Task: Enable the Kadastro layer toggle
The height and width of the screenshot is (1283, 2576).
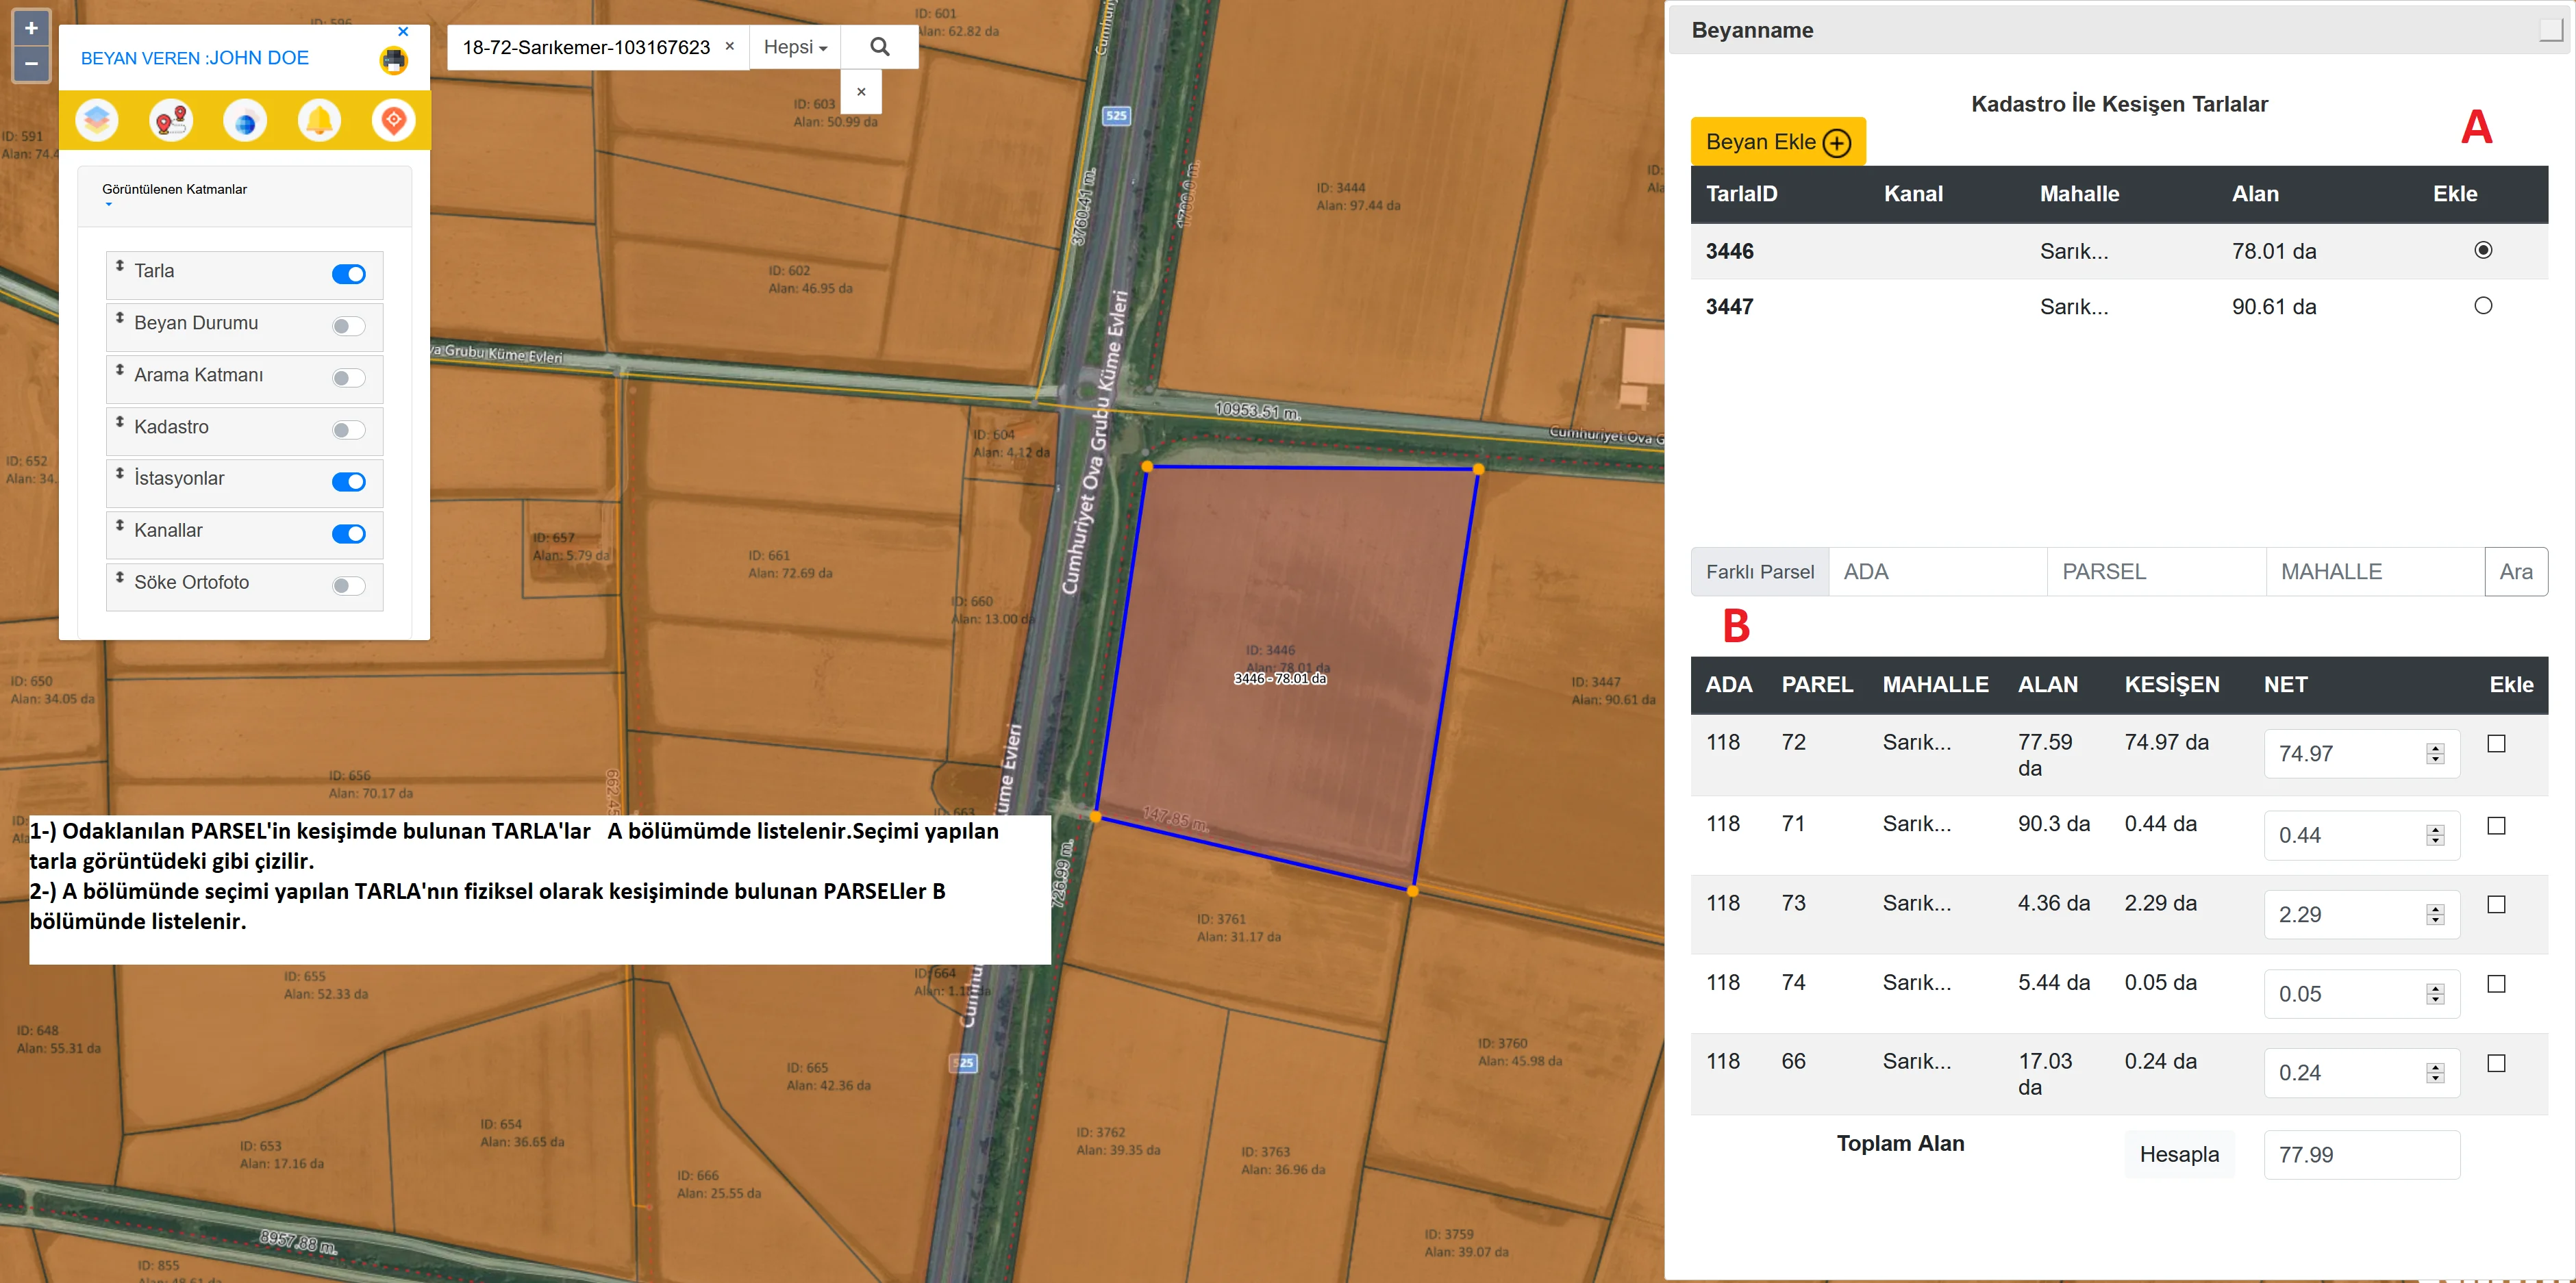Action: click(x=348, y=430)
